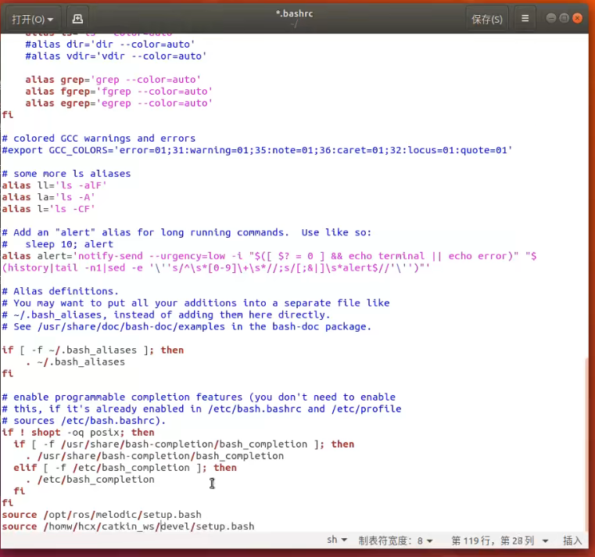
Task: Click the 'alias grep=' line
Action: point(113,80)
